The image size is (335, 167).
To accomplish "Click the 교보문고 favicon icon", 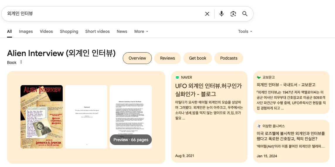I will click(x=259, y=77).
